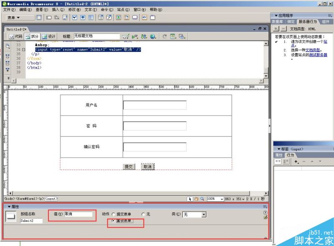
Task: Switch to the 数据库 tab
Action: pos(278,22)
